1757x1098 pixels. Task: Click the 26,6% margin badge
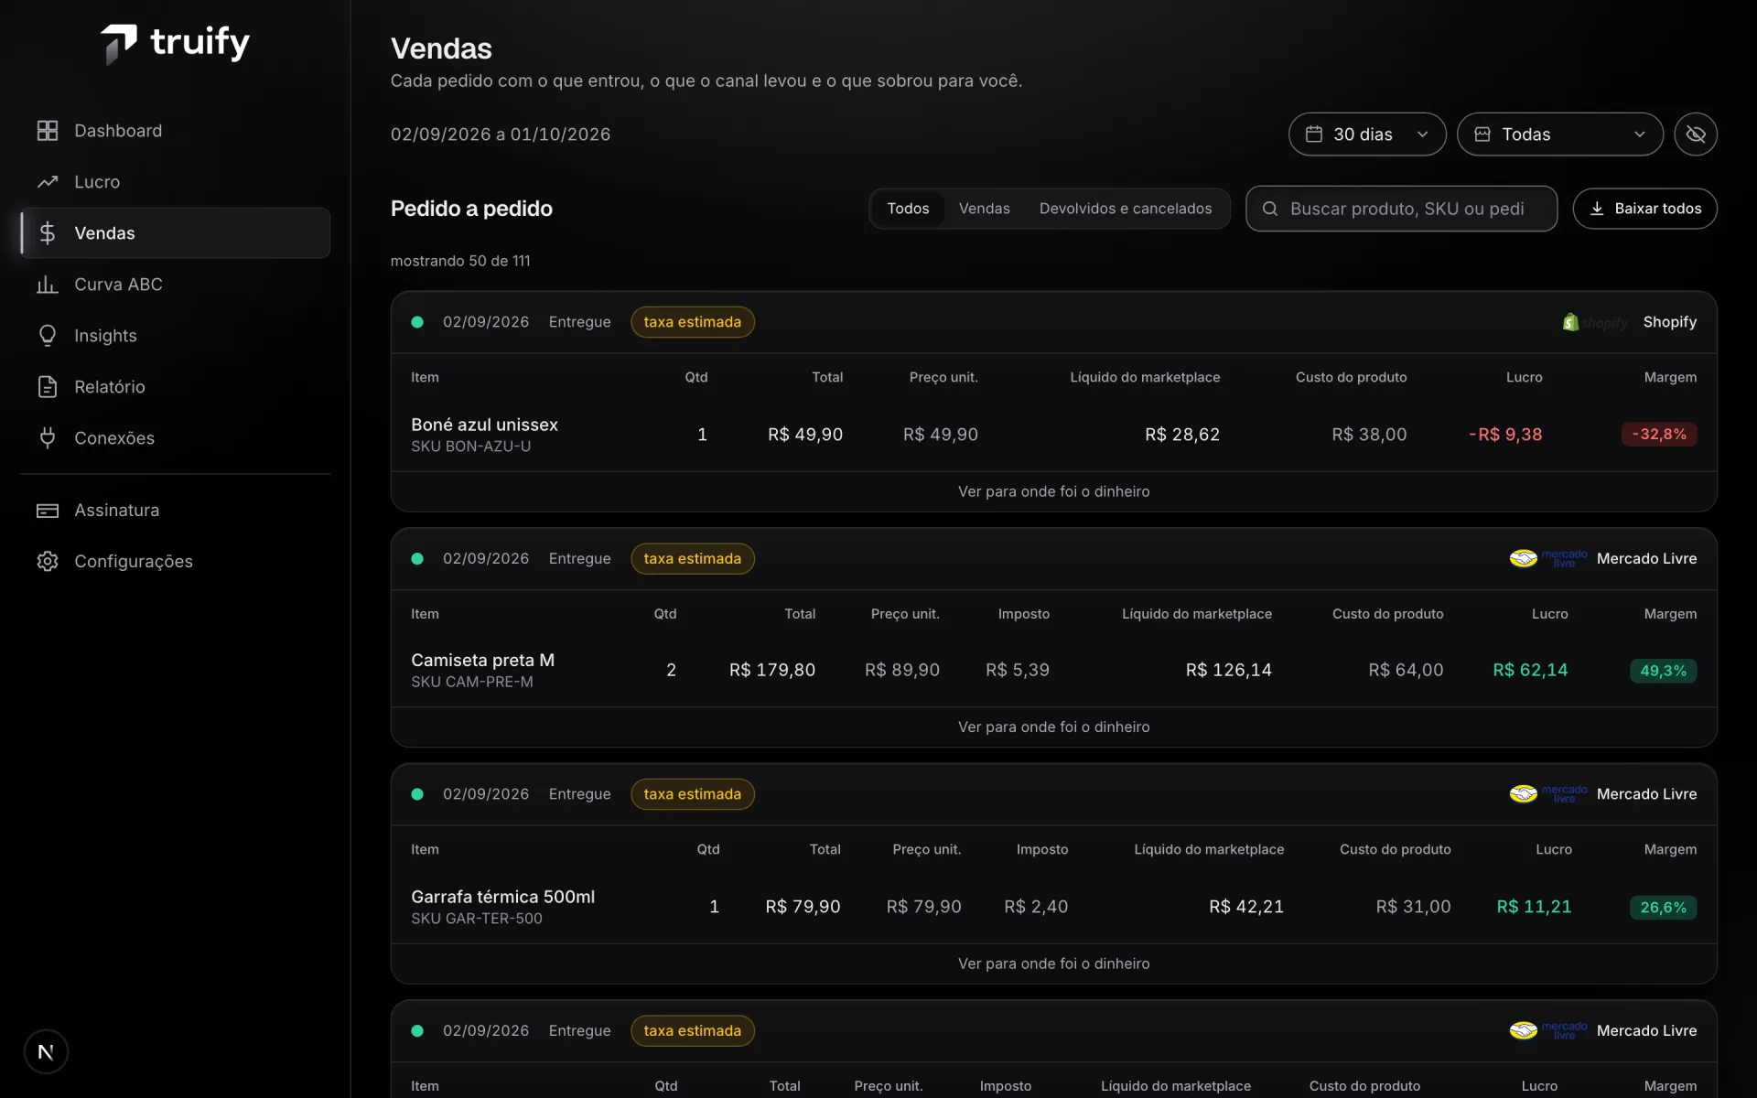pos(1663,908)
